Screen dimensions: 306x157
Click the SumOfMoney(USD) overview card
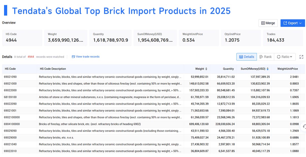155,38
